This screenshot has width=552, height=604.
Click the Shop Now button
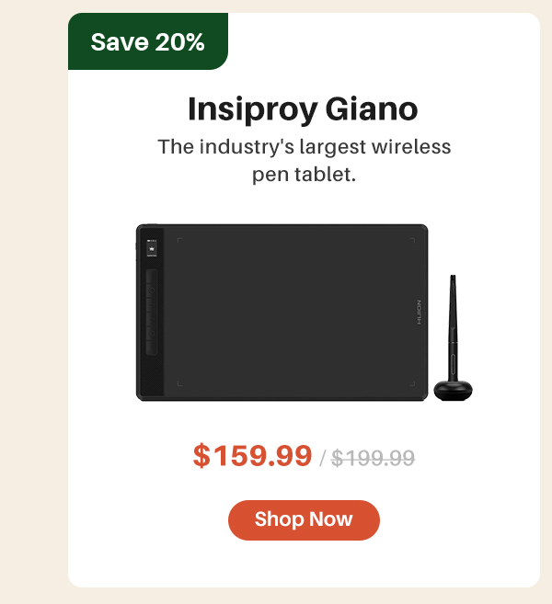pos(304,520)
